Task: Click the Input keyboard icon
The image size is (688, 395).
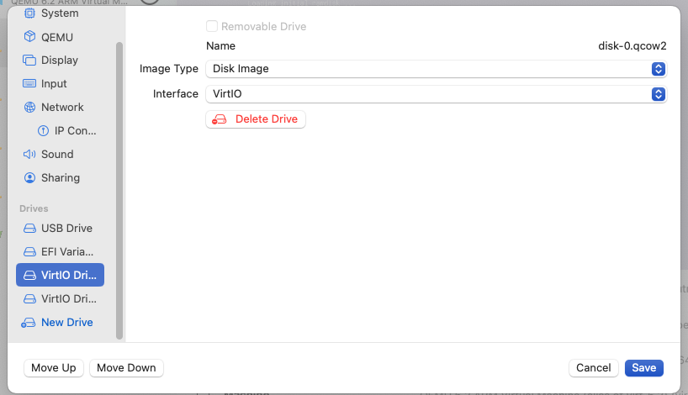Action: (29, 83)
